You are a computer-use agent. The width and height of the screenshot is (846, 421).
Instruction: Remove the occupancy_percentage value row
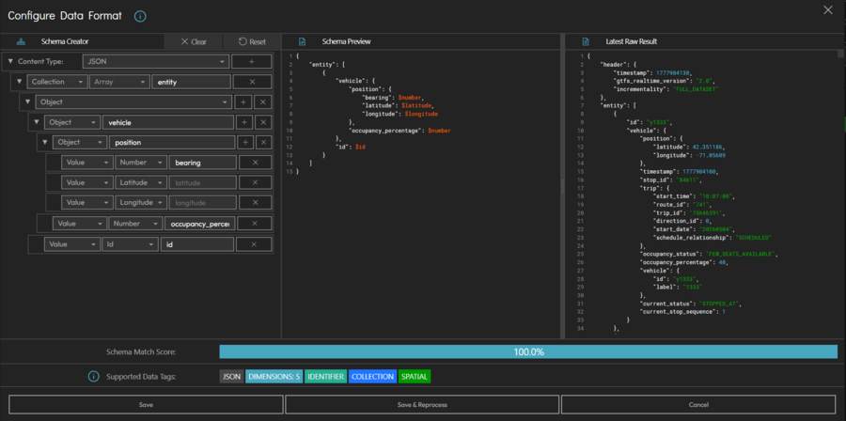coord(255,223)
